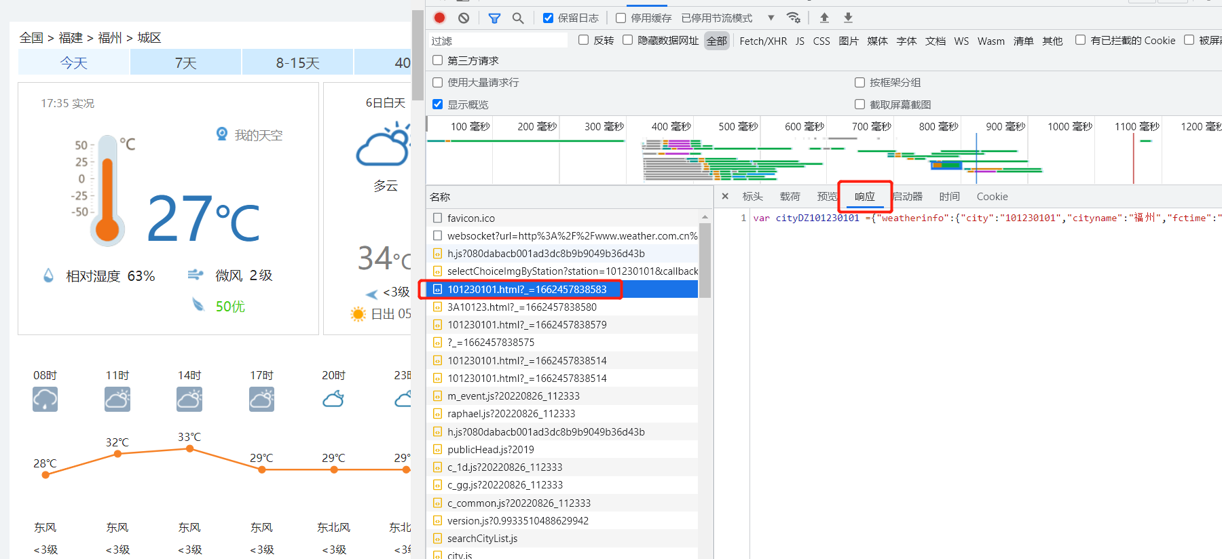Select 3A10123.html?_=1662457838580 request
The width and height of the screenshot is (1222, 559).
[562, 307]
